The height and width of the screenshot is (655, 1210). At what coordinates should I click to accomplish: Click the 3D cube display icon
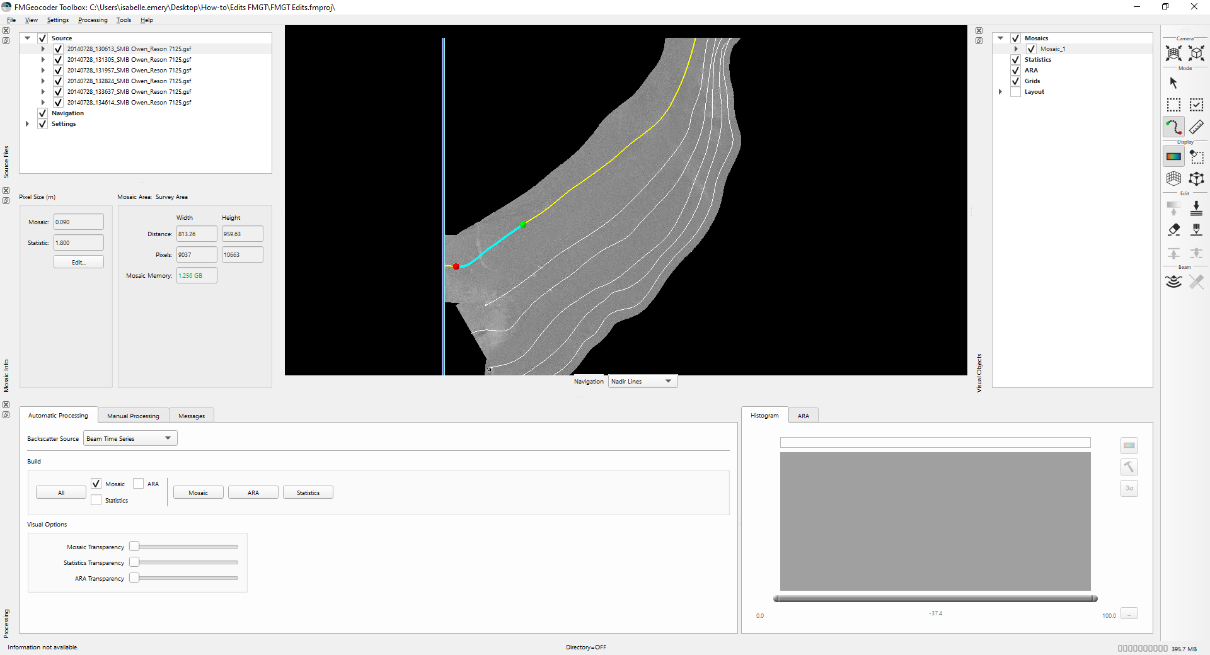click(1196, 179)
